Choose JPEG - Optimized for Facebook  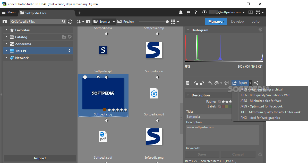pos(261,106)
